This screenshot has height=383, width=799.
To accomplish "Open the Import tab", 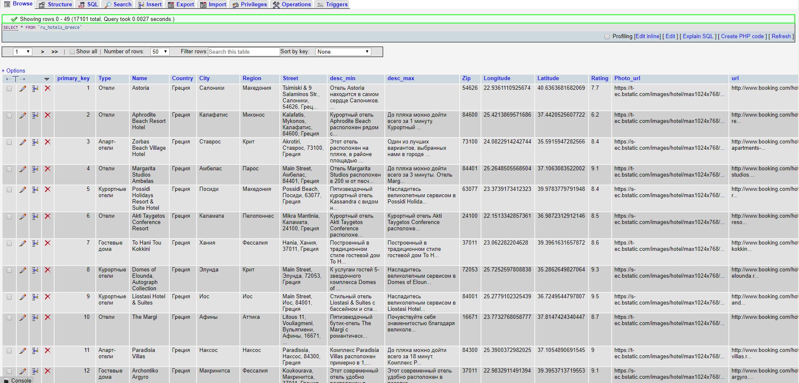I will 213,5.
